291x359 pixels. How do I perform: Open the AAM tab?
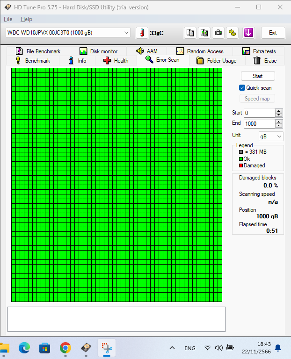[x=146, y=51]
